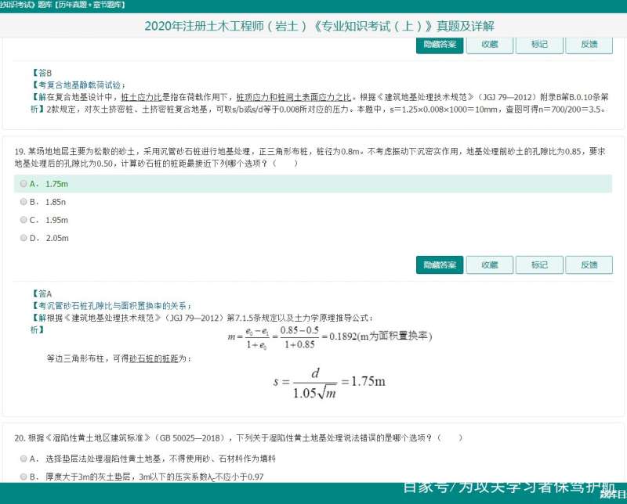Open the 2020年注册土木工程师（岩土）真题 title link
The width and height of the screenshot is (627, 504).
pyautogui.click(x=313, y=26)
